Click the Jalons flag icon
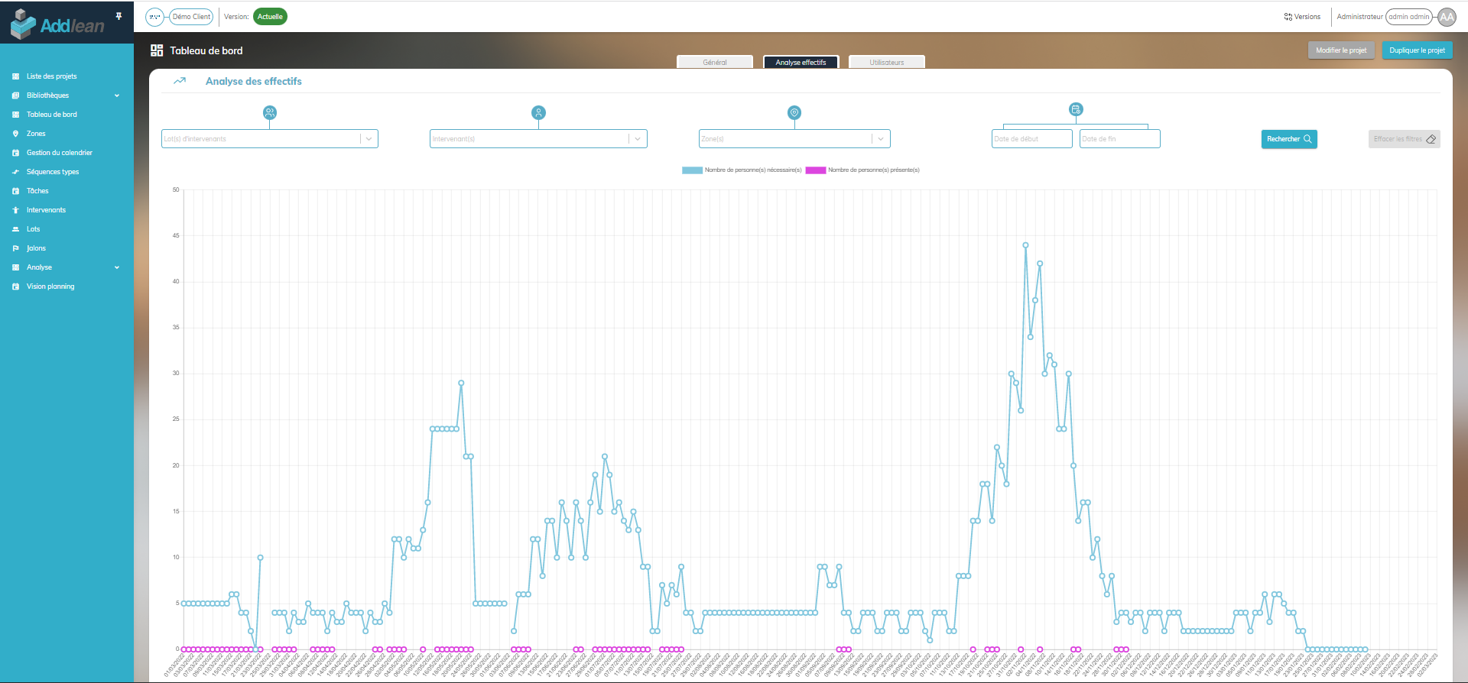 [15, 248]
